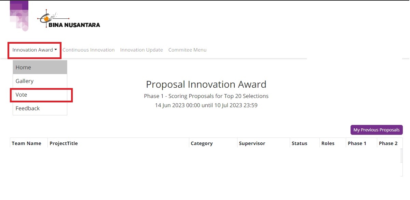Image resolution: width=410 pixels, height=200 pixels.
Task: Select Gallery in the dropdown menu
Action: tap(40, 81)
